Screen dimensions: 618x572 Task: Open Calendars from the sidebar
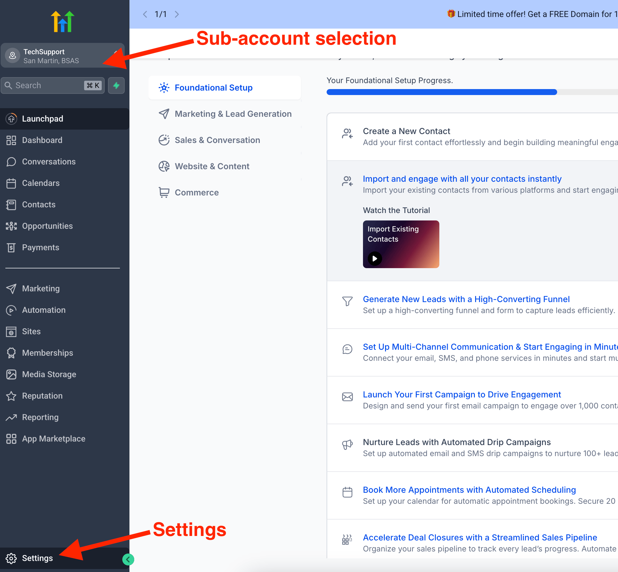click(64, 183)
